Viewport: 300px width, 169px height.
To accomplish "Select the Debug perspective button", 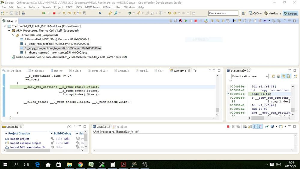I will (x=290, y=13).
